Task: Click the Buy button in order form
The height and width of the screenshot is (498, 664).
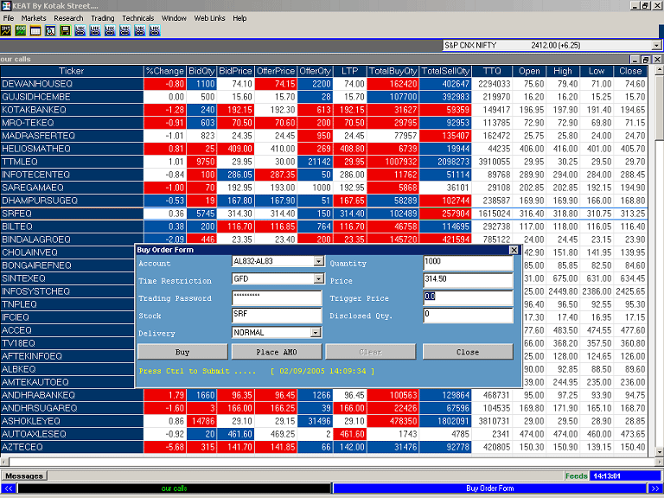Action: pos(182,352)
